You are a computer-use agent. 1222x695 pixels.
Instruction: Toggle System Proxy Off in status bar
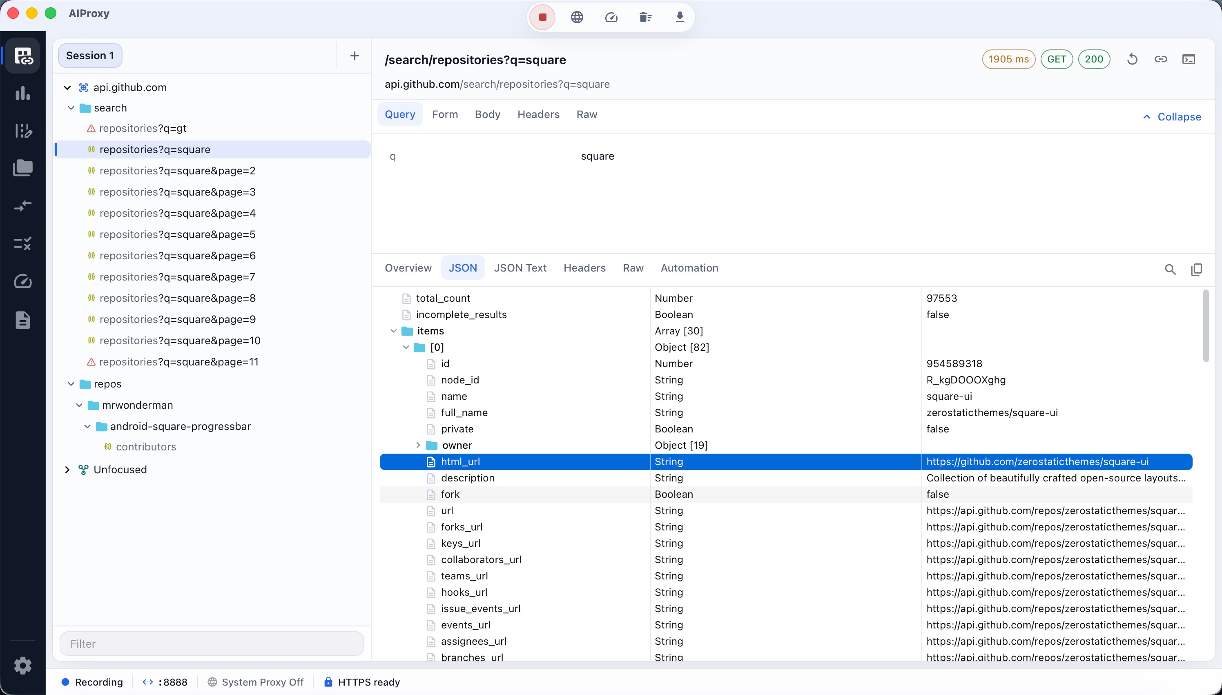pos(256,682)
